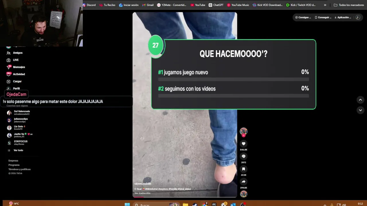Open the Kick VOD Downloader bookmark

point(268,5)
